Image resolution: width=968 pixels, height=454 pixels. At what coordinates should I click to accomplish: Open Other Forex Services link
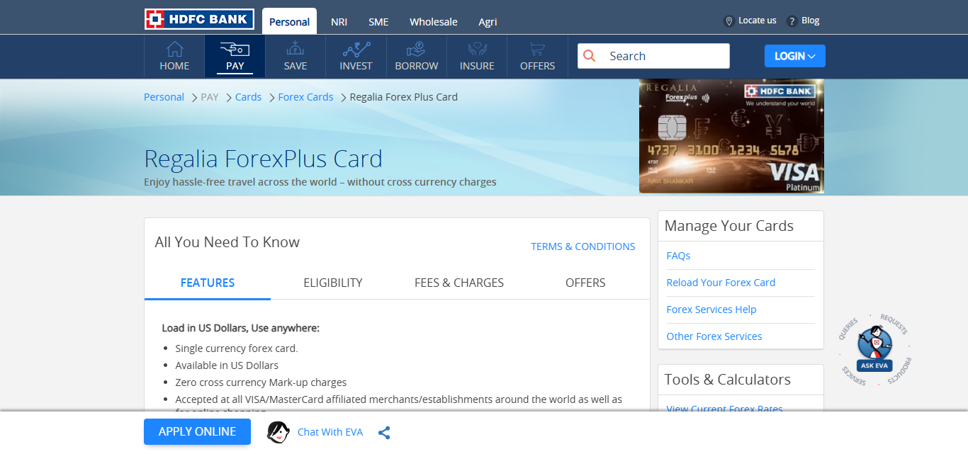714,336
